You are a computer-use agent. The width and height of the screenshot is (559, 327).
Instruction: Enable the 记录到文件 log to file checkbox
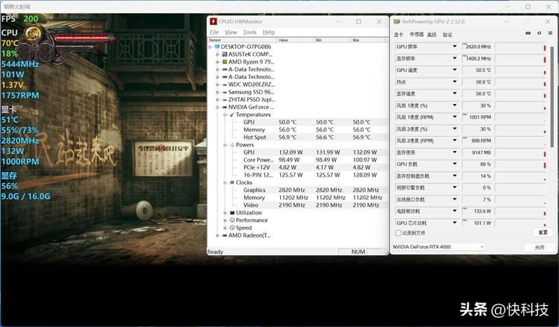point(399,233)
